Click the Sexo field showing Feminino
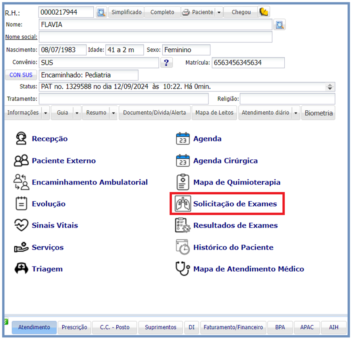 [x=186, y=50]
